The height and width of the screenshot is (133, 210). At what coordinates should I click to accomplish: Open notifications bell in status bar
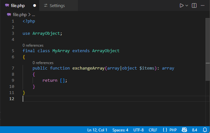point(205,130)
